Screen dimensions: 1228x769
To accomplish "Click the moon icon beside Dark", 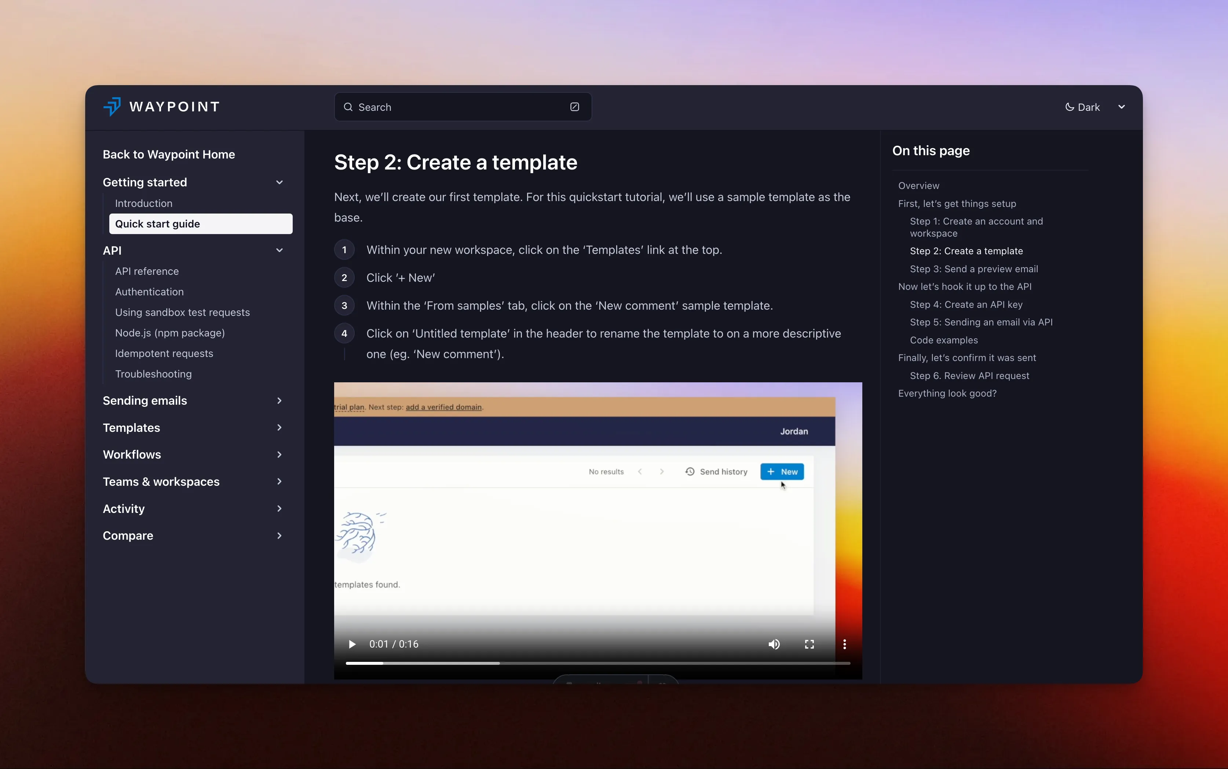I will tap(1070, 107).
